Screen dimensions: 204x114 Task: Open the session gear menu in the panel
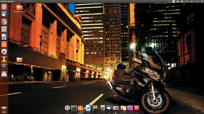[202, 2]
